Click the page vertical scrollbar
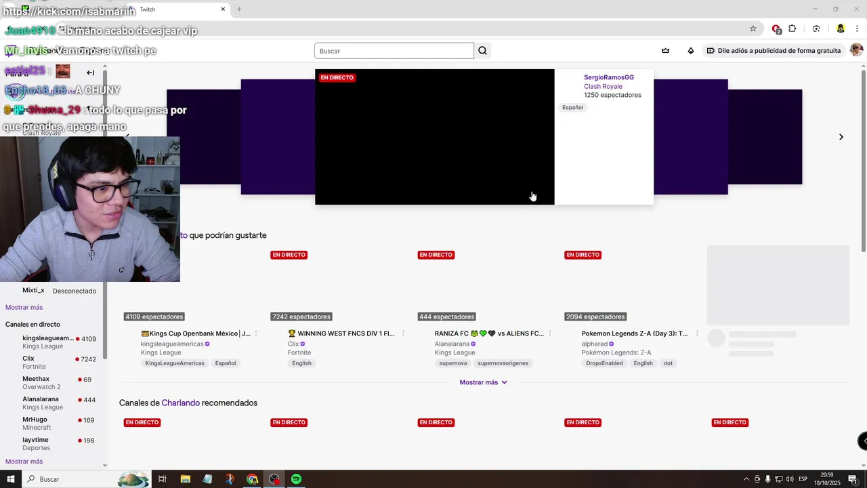 (863, 161)
